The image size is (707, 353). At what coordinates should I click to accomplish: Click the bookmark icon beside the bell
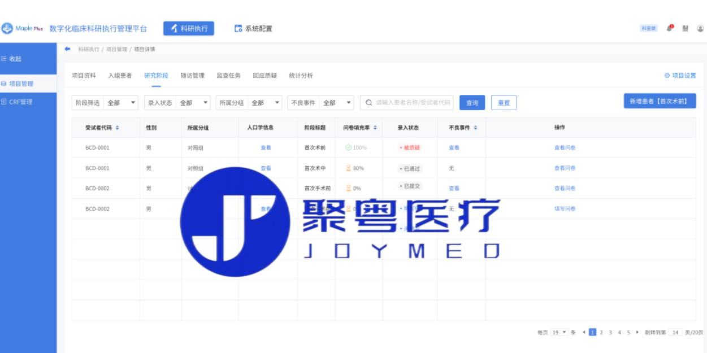click(x=685, y=28)
